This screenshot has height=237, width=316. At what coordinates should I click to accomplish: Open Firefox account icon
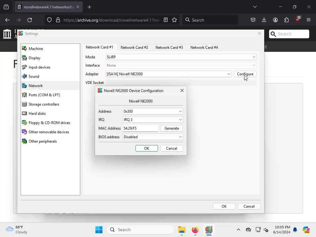pyautogui.click(x=275, y=20)
